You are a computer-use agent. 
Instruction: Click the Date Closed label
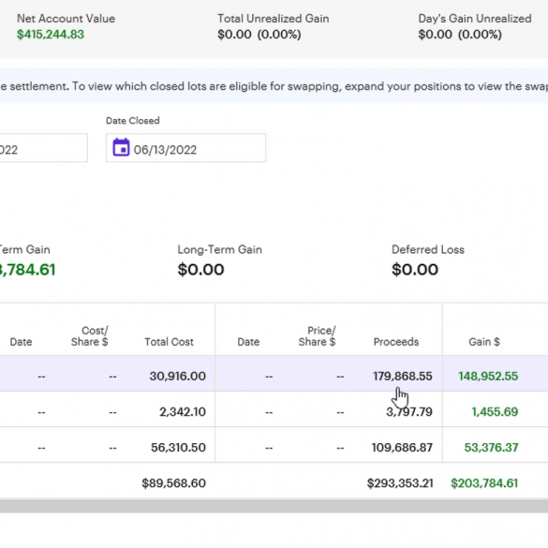(x=133, y=121)
